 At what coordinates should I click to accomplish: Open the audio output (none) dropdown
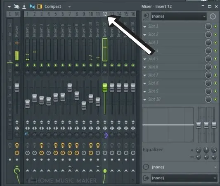[x=184, y=178]
